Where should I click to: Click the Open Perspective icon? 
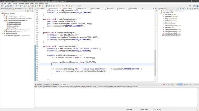[x=194, y=6]
